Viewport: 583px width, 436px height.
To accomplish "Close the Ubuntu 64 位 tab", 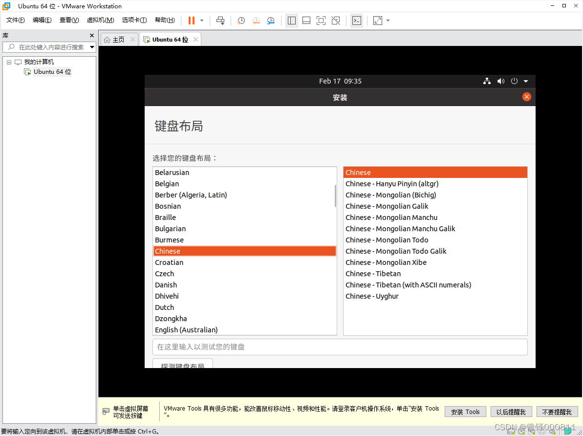I will coord(195,40).
